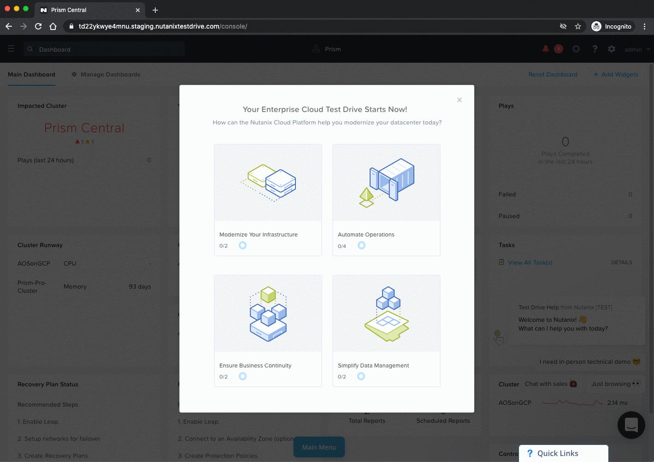The height and width of the screenshot is (462, 654).
Task: Go to browser home page
Action: point(53,26)
